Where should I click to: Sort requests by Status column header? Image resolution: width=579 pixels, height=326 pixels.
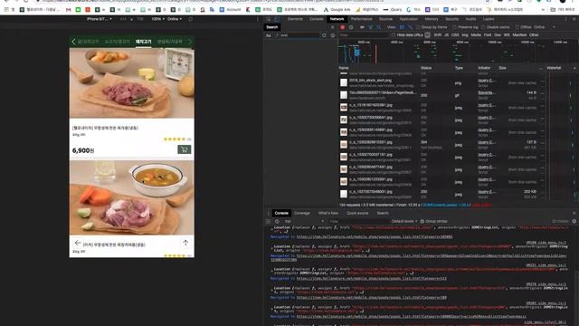[x=426, y=68]
